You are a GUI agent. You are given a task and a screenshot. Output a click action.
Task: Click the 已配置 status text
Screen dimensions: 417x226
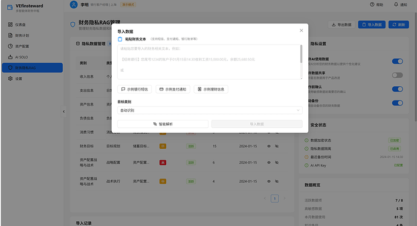pyautogui.click(x=398, y=165)
